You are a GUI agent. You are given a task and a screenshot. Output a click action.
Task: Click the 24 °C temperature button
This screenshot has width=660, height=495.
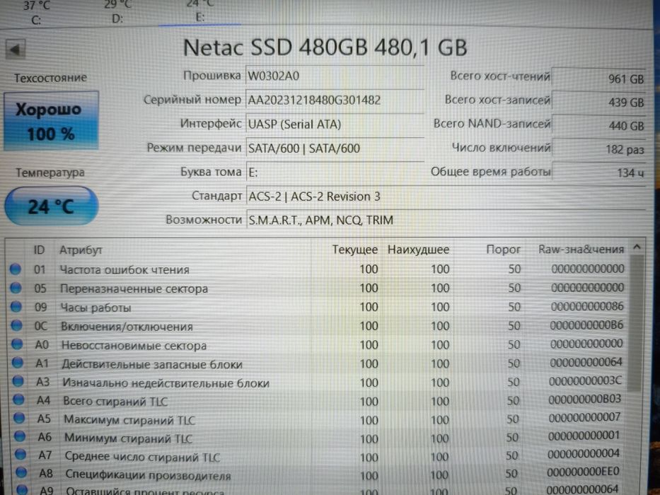[52, 206]
